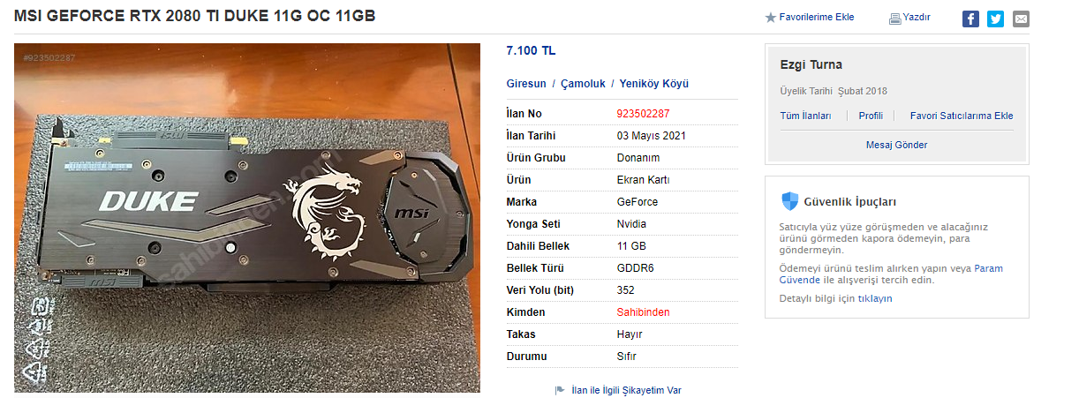Click Favori Satıcılarıma Ekle

pos(962,116)
